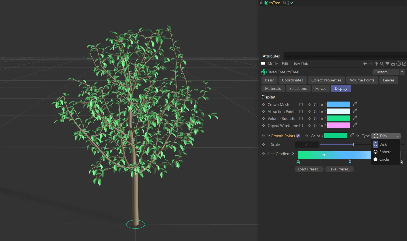
Task: Click the back arrow in Attributes toolbar
Action: [x=365, y=64]
